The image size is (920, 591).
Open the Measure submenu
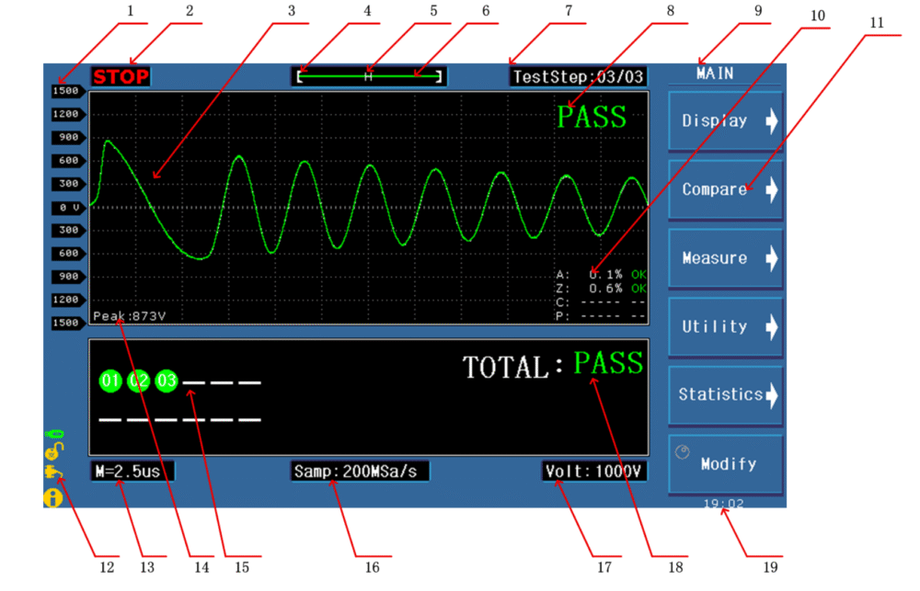[725, 258]
